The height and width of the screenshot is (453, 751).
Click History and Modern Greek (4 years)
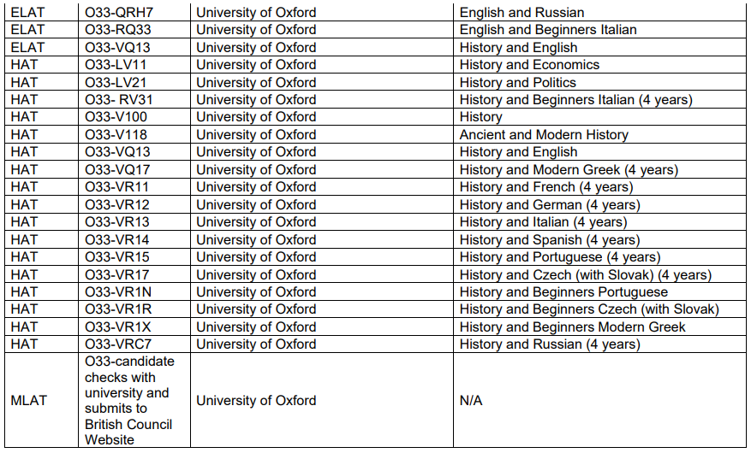click(x=569, y=169)
